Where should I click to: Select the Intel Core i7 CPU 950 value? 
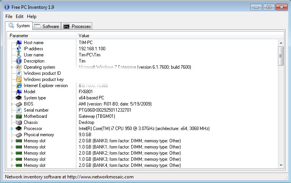click(144, 129)
